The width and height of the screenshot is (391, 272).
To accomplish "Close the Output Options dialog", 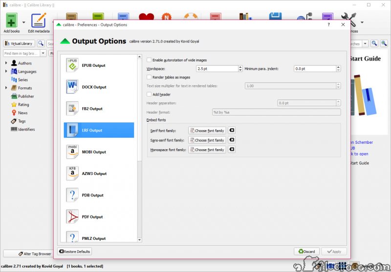I will click(x=343, y=24).
